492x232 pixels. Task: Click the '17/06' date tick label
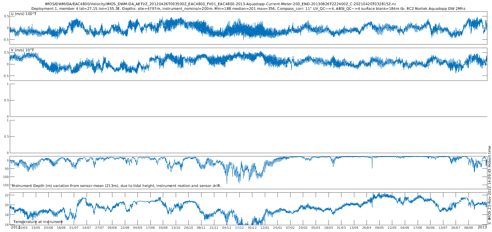[x=418, y=228]
